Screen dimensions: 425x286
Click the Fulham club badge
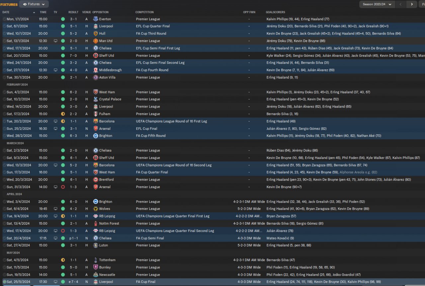click(x=96, y=114)
